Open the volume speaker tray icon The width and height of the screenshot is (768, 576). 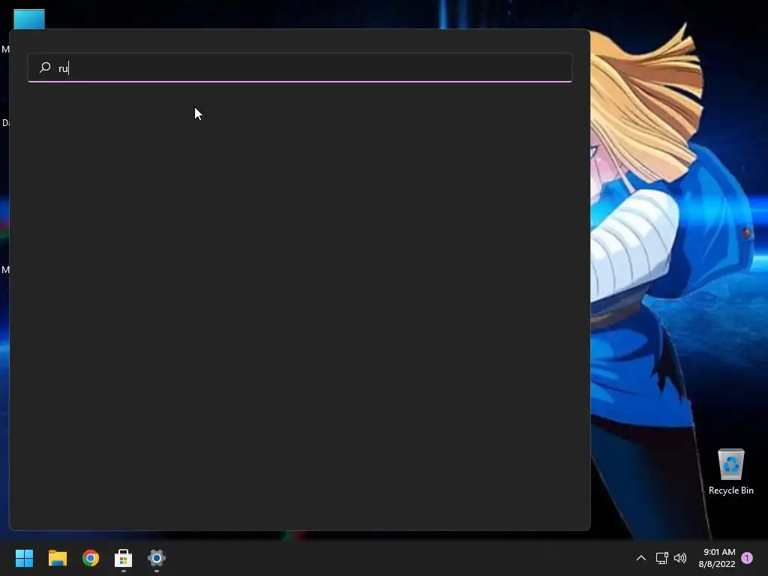tap(679, 558)
